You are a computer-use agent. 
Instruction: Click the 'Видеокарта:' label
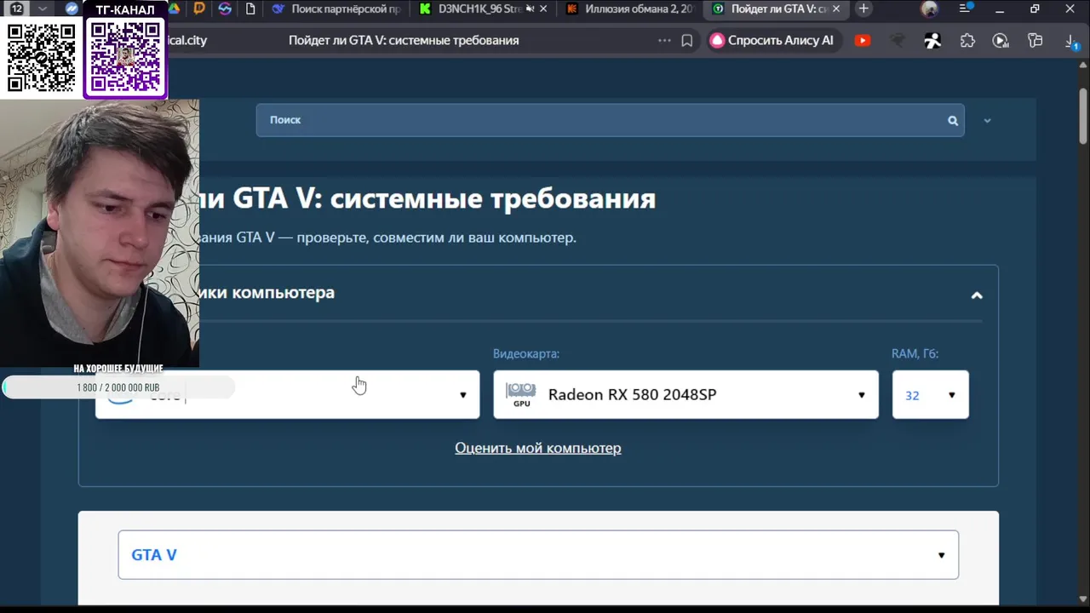pos(526,353)
